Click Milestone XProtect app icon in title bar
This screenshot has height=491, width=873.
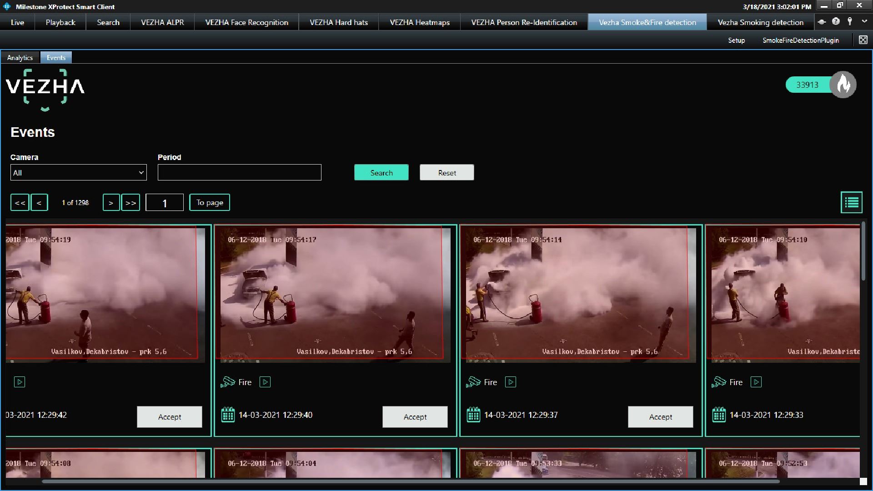(7, 6)
